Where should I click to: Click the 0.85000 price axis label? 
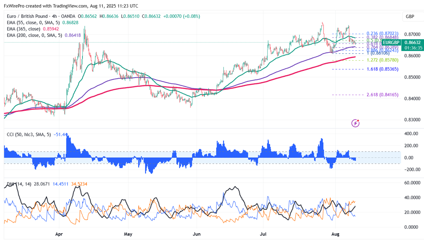point(412,77)
